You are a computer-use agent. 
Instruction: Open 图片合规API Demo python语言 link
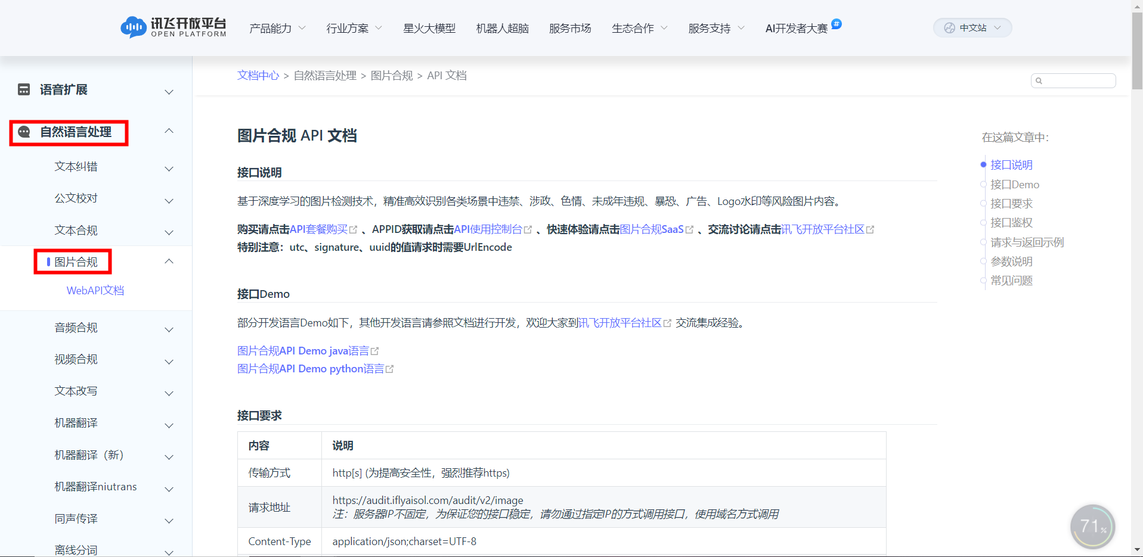click(311, 369)
